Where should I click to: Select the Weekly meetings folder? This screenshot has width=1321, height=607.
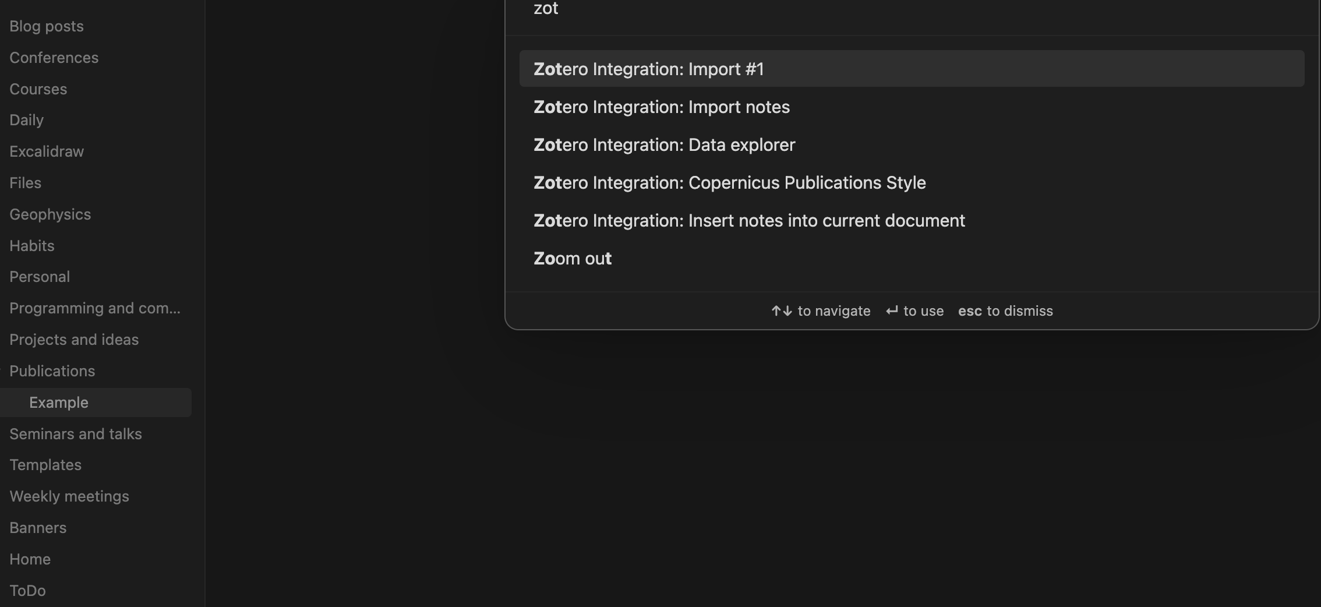pos(69,496)
